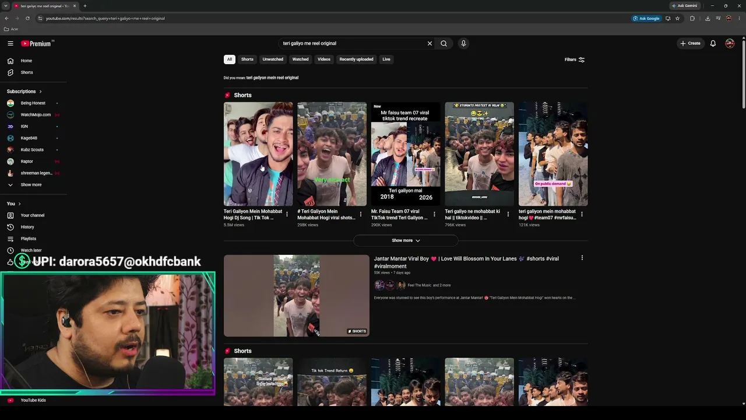Screen dimensions: 746x420
Task: Open options for Mr. Faisu Team 07 short
Action: pos(434,215)
